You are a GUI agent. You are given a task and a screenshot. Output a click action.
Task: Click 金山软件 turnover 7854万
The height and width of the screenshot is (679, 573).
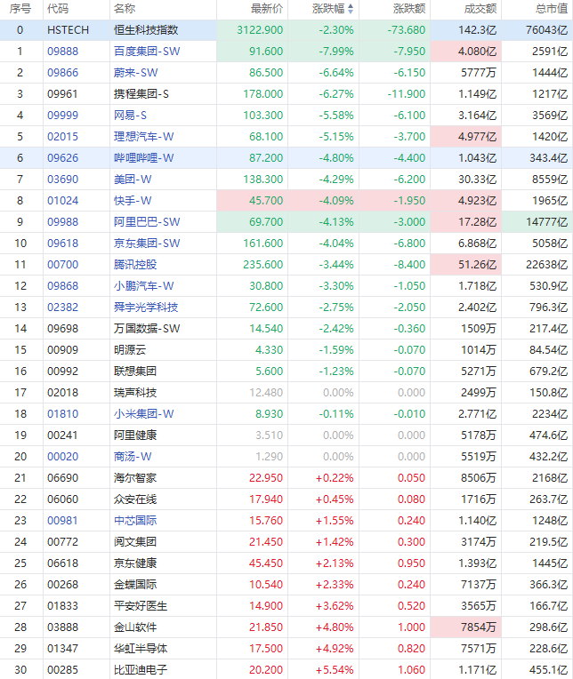(x=479, y=627)
